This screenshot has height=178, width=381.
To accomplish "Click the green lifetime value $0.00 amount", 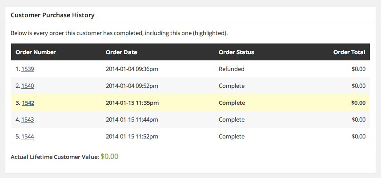I will tap(109, 157).
